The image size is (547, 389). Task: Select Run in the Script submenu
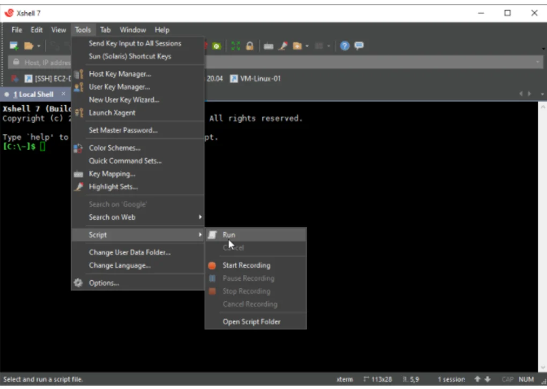228,235
